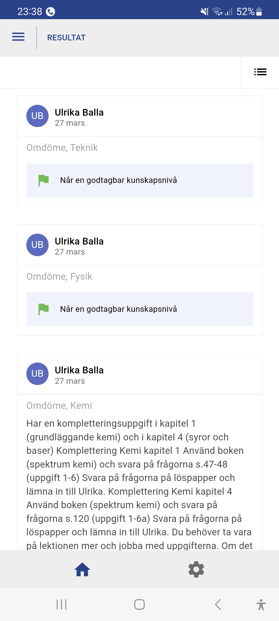This screenshot has height=621, width=279.
Task: Tap the 'Omdöme, Kemi' heading
Action: [x=59, y=405]
